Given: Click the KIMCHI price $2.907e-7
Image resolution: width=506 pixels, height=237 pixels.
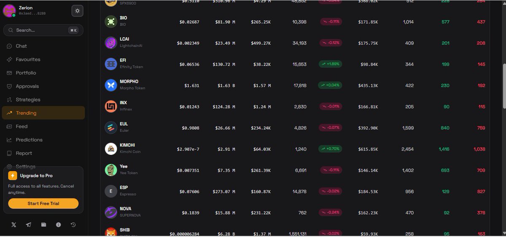Looking at the screenshot, I should click(x=188, y=149).
